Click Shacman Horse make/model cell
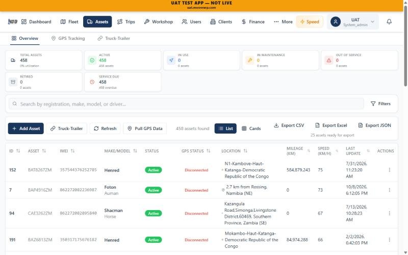Image resolution: width=408 pixels, height=255 pixels. point(113,213)
